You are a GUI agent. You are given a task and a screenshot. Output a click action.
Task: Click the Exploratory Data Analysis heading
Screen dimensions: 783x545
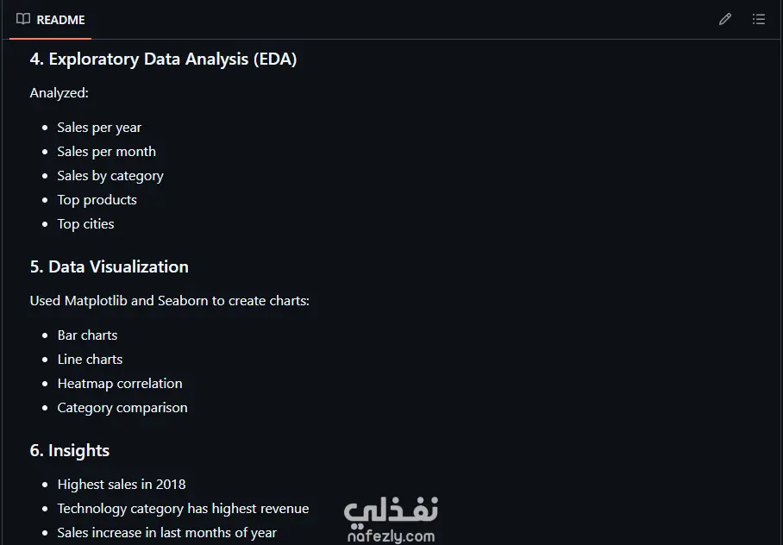(163, 60)
